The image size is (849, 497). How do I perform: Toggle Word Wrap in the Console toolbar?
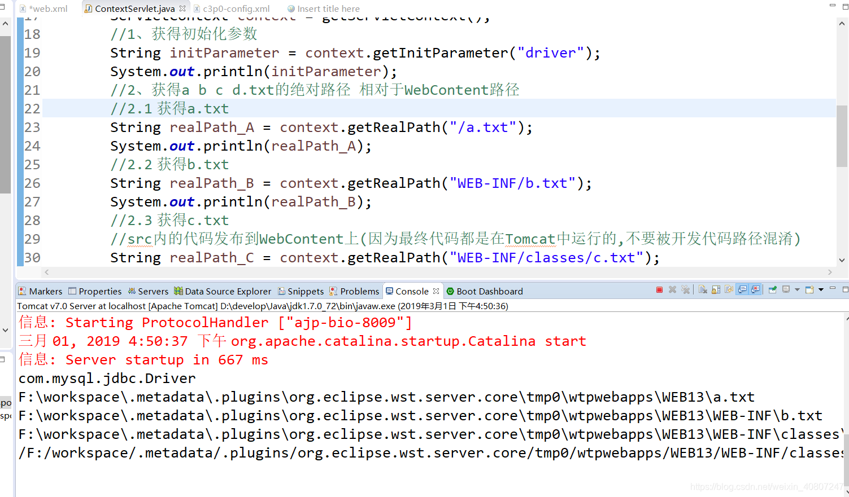tap(729, 290)
